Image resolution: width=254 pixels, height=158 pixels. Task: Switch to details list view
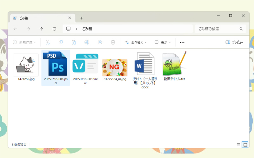pos(238,145)
